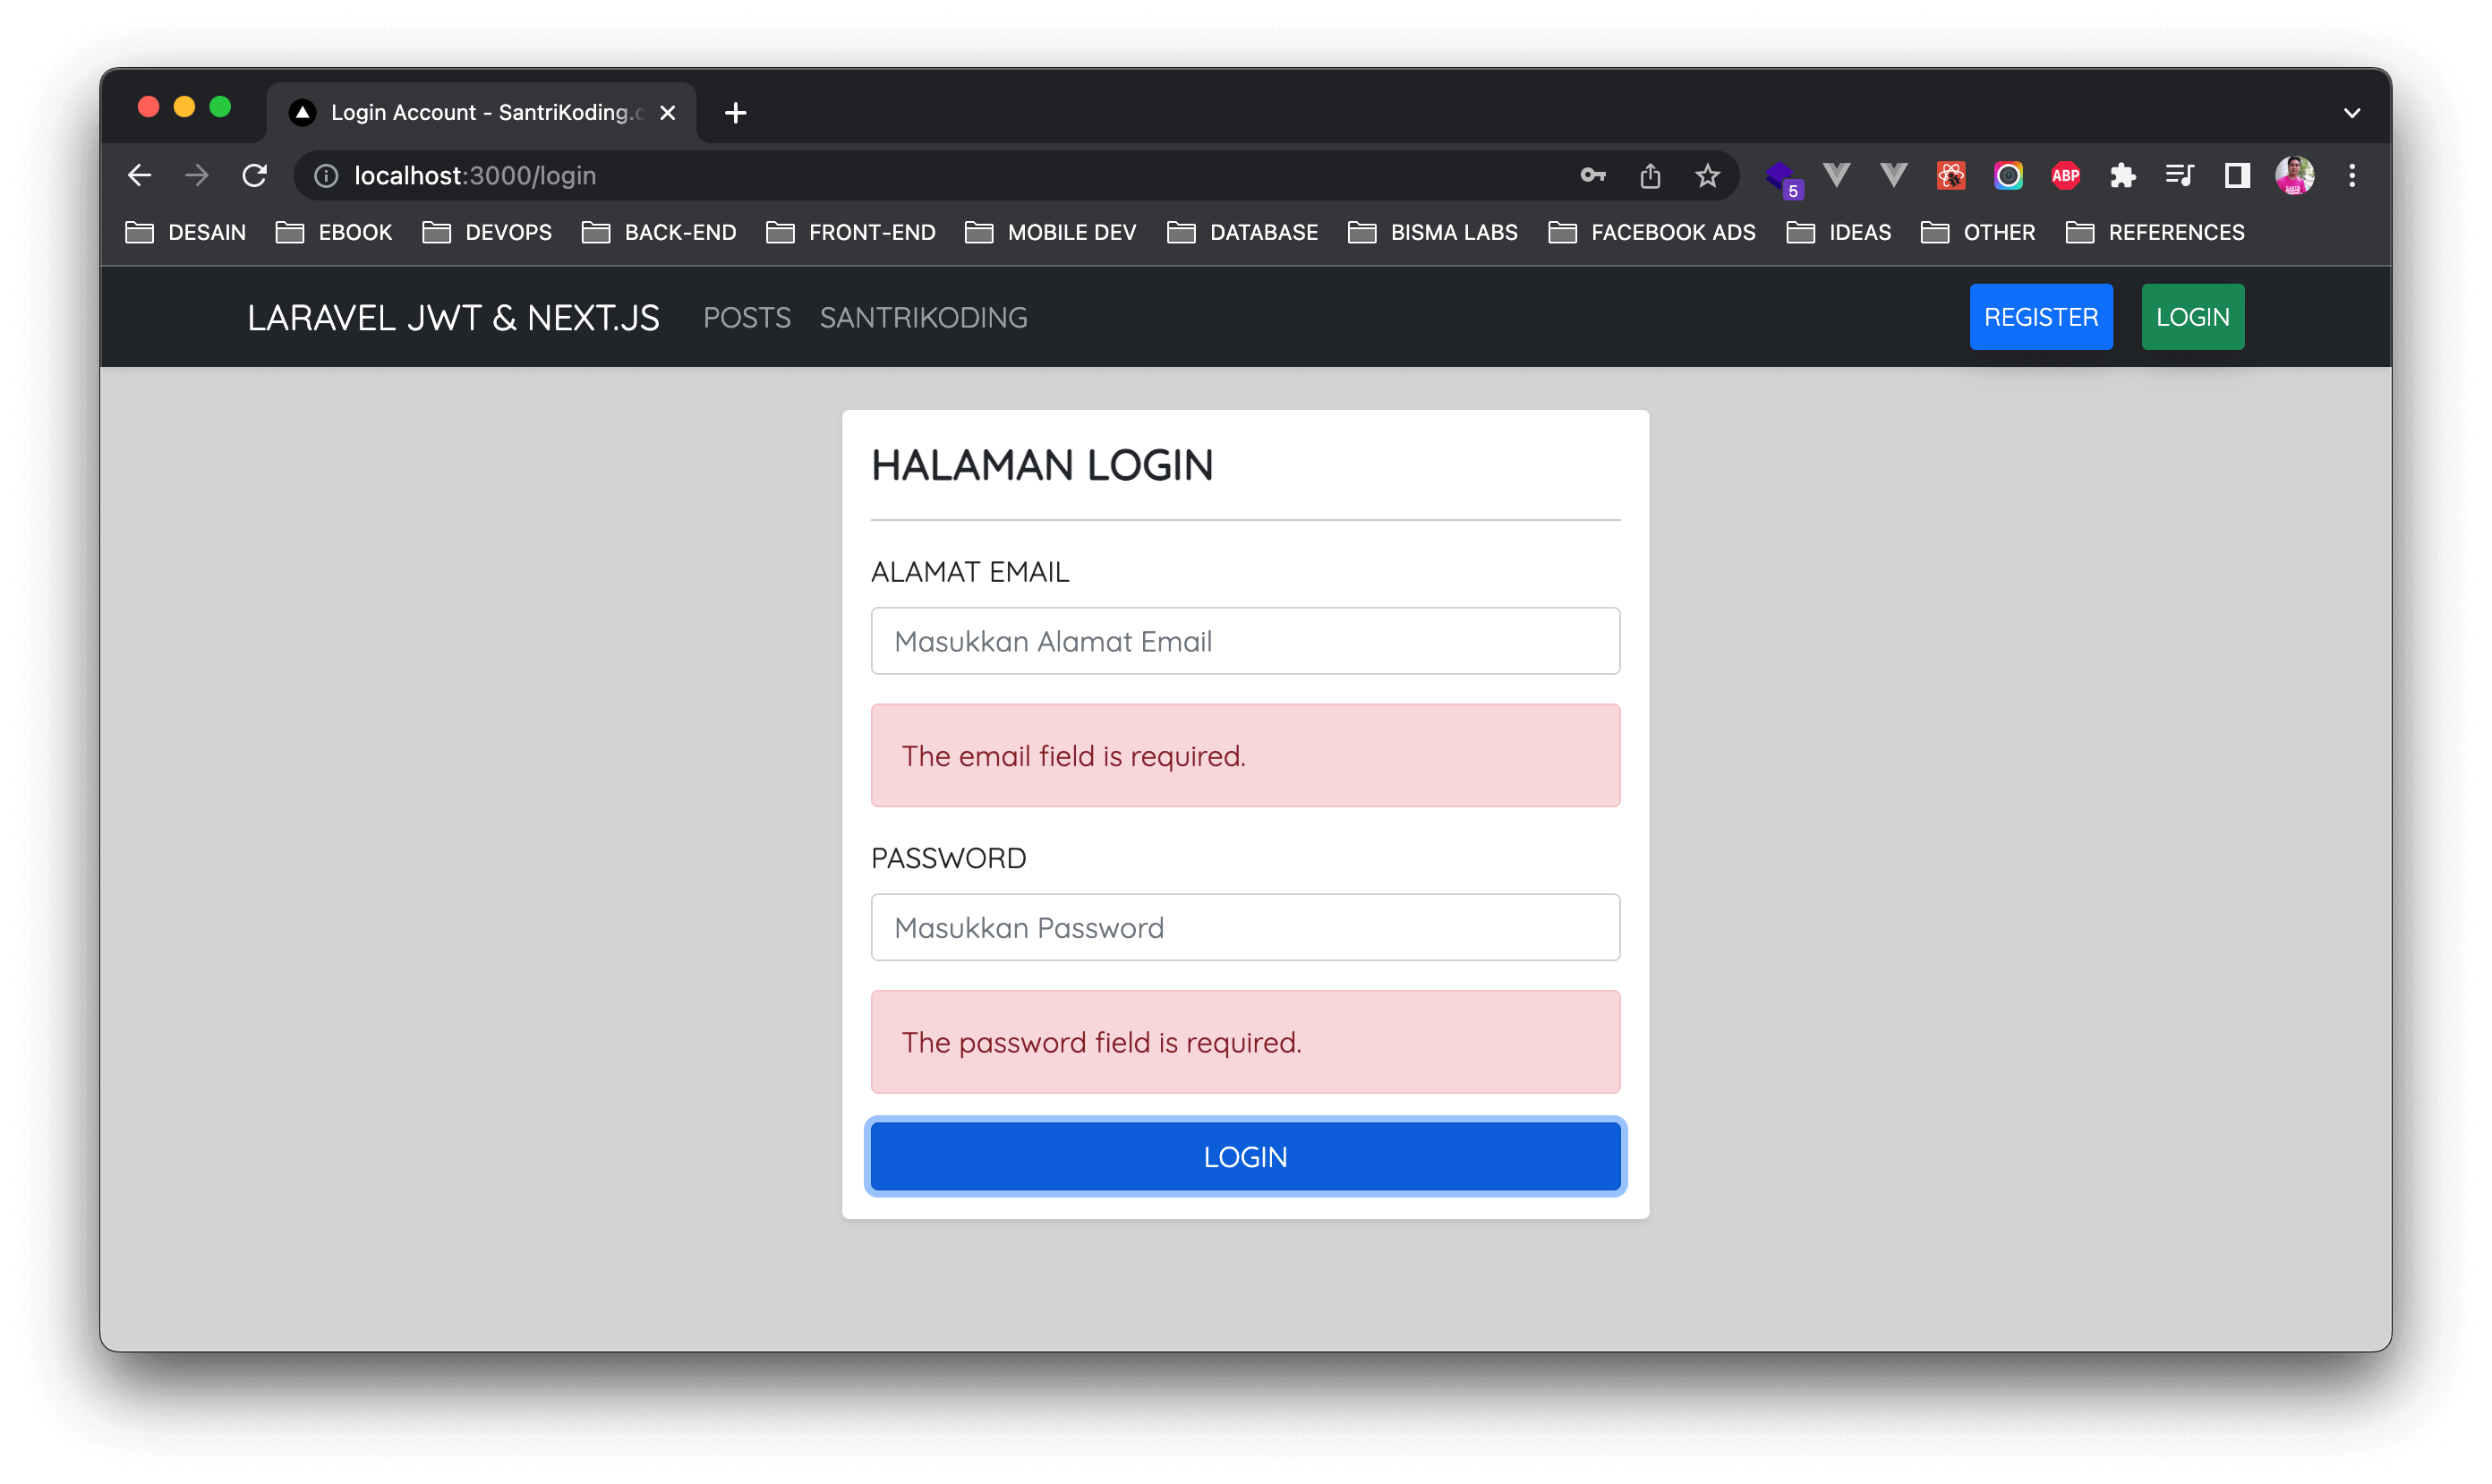Open the AdBlock Plus extension

point(2065,176)
